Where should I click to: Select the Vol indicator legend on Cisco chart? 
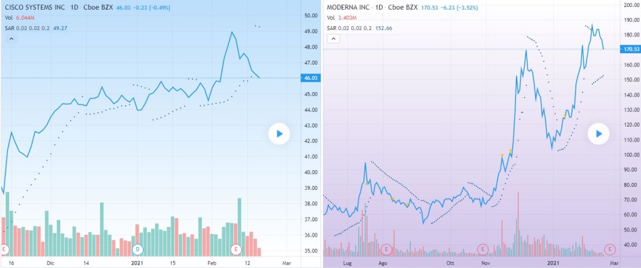(8, 17)
